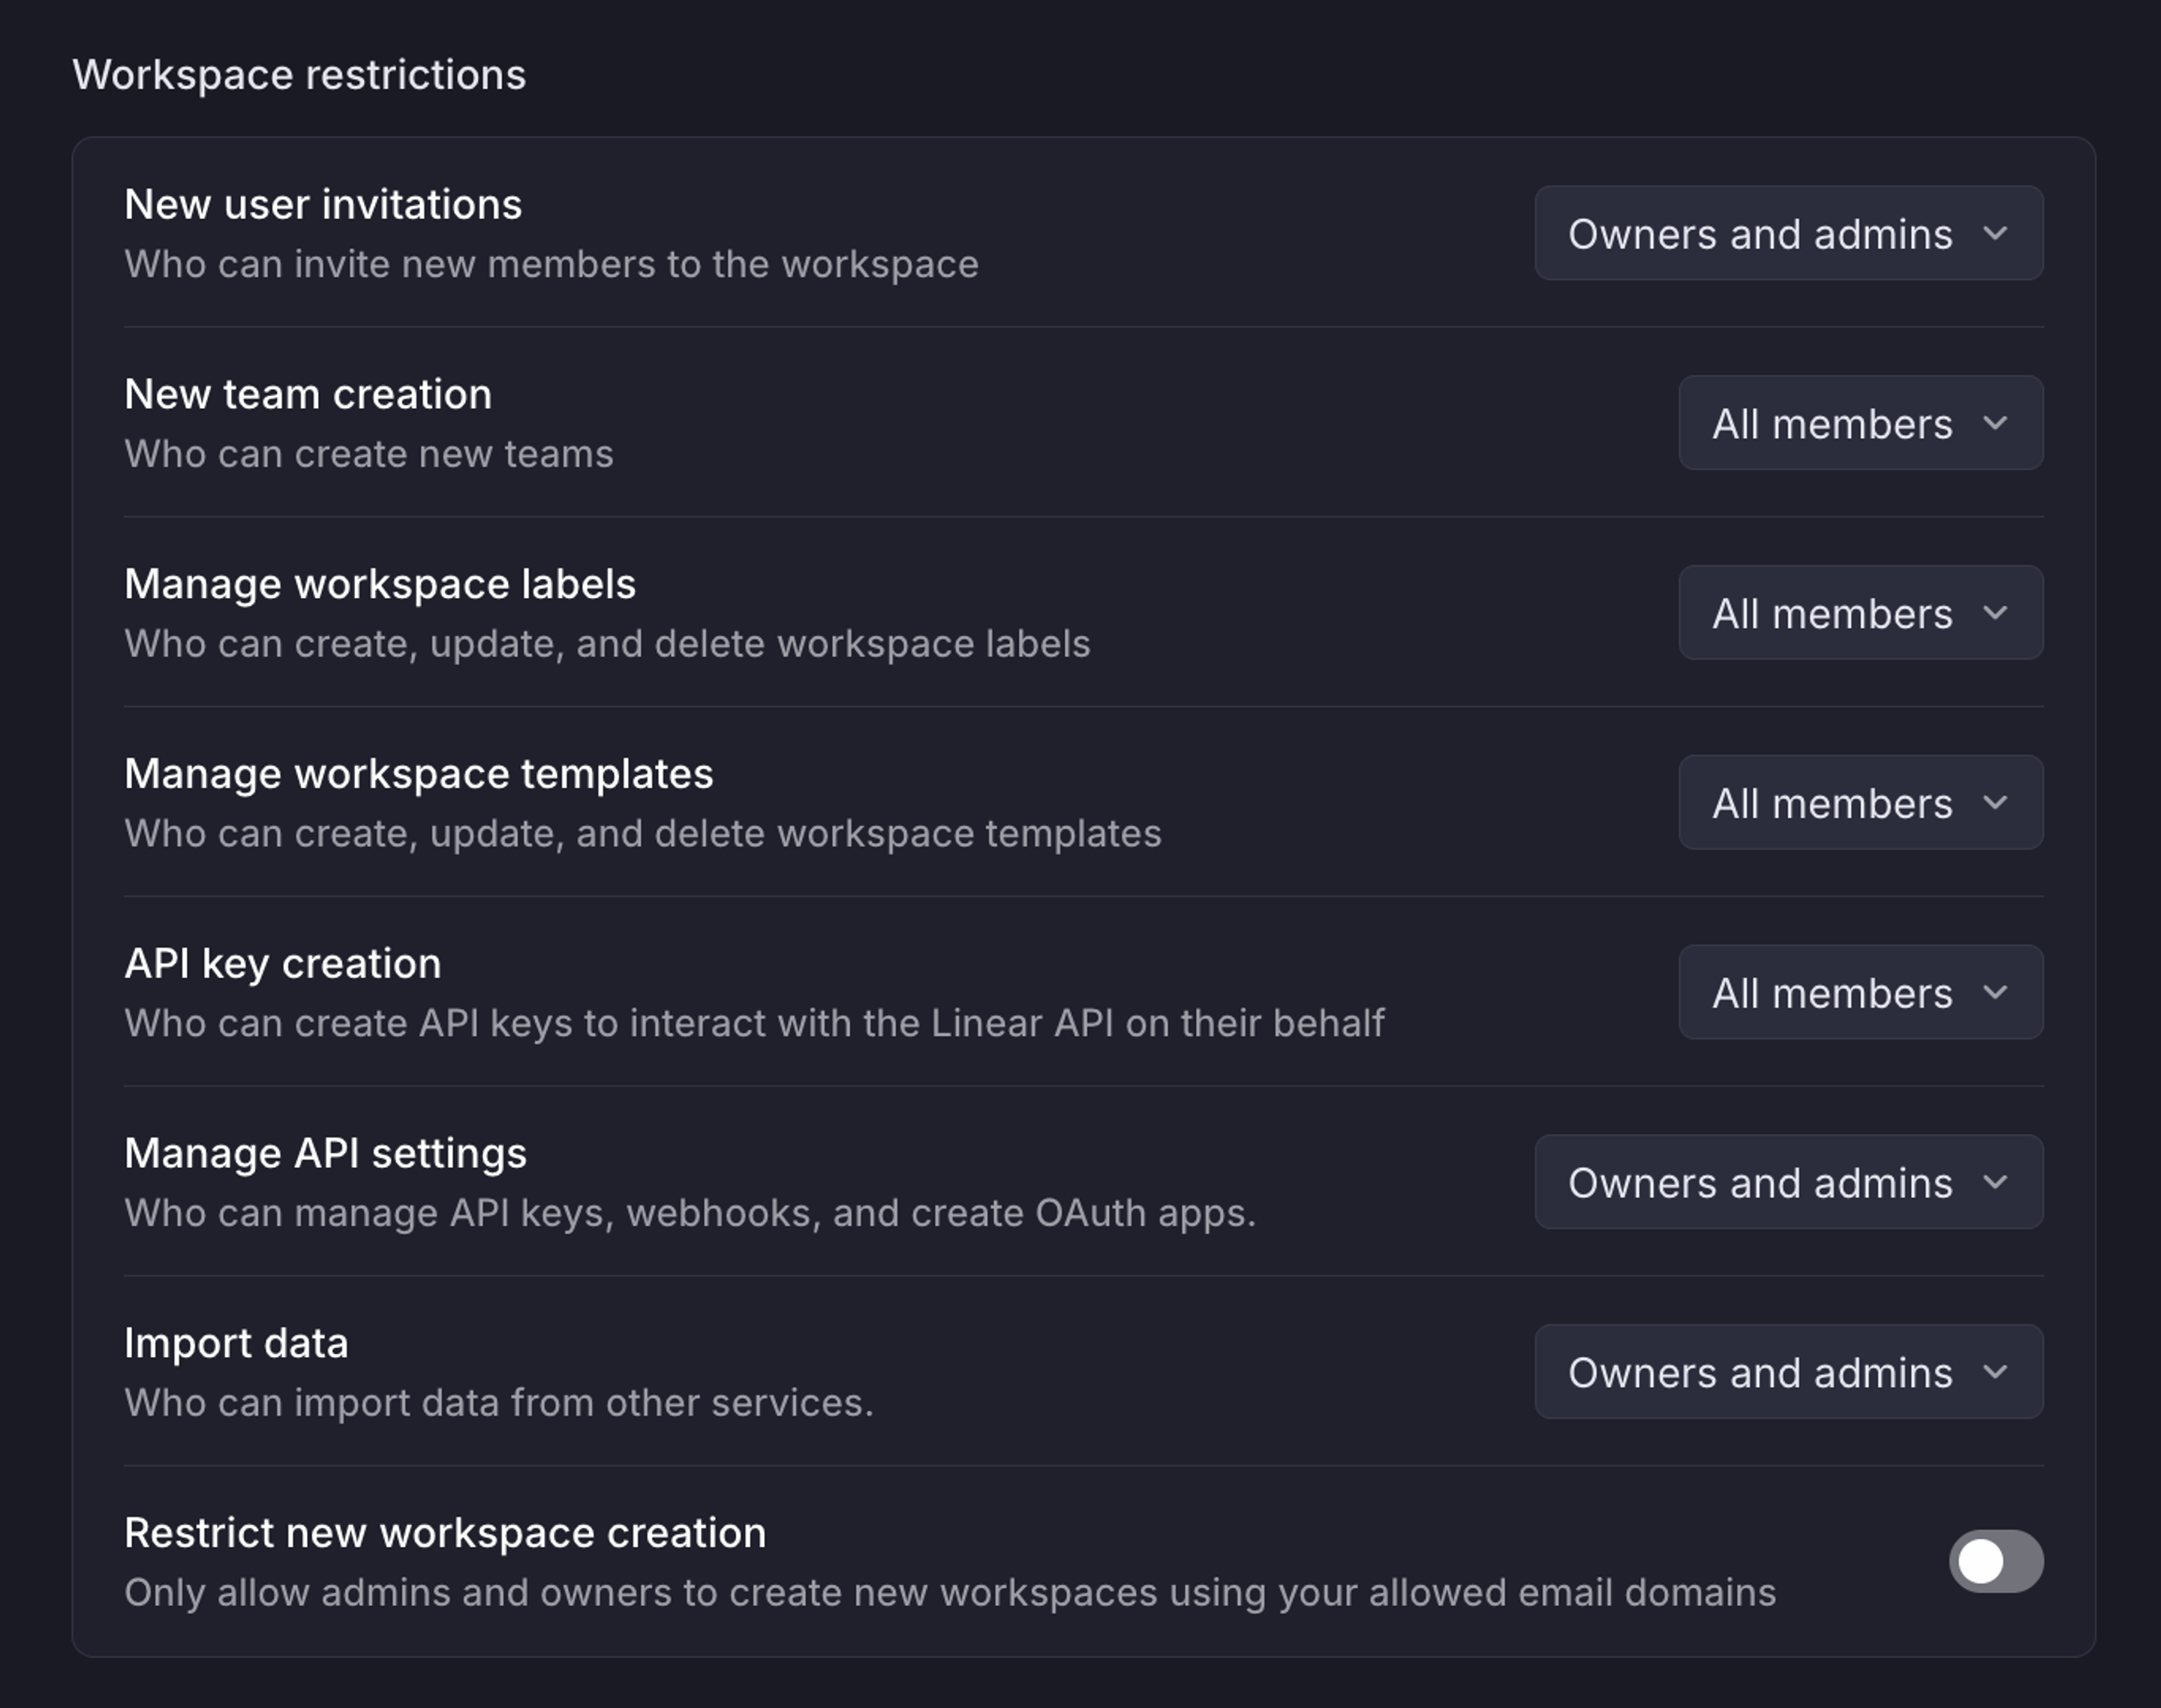Open the Manage API settings dropdown

1787,1182
